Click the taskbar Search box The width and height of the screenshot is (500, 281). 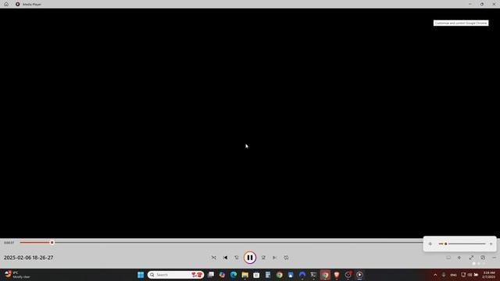tap(176, 275)
